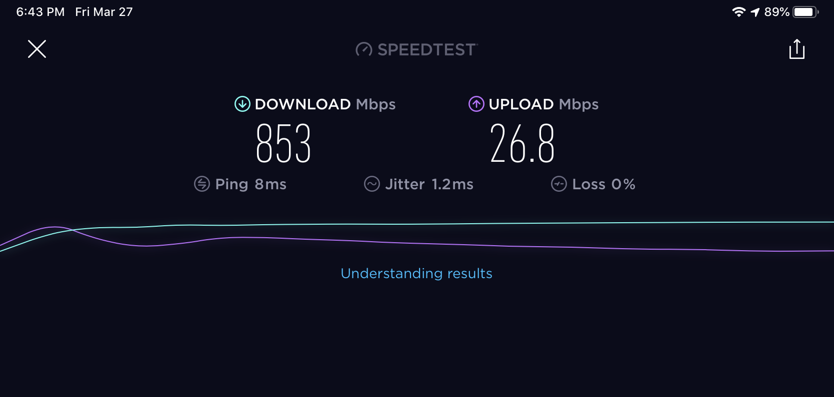The height and width of the screenshot is (397, 834).
Task: Select the Jitter wave icon
Action: point(372,184)
